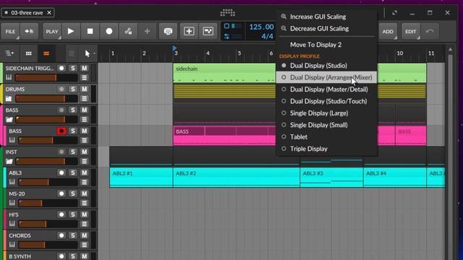463x260 pixels.
Task: Open lane menu icon on SIDECHAIN TRIGG track
Action: coord(85,78)
